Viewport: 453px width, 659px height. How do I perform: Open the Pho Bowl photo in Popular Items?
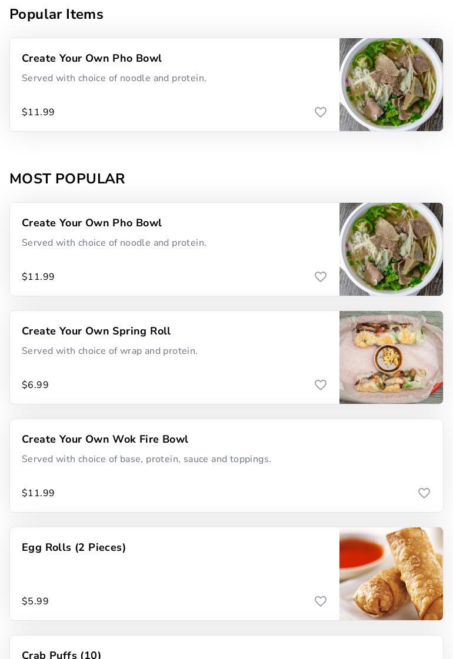pos(391,85)
